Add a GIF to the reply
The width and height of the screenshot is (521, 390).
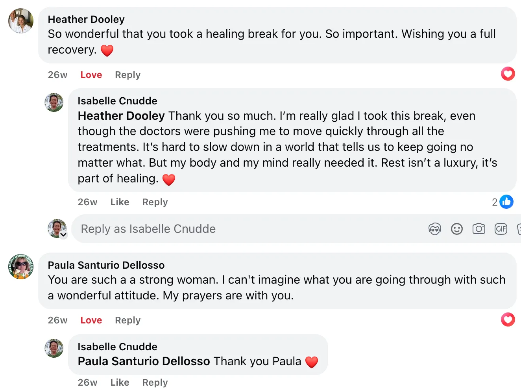point(501,229)
